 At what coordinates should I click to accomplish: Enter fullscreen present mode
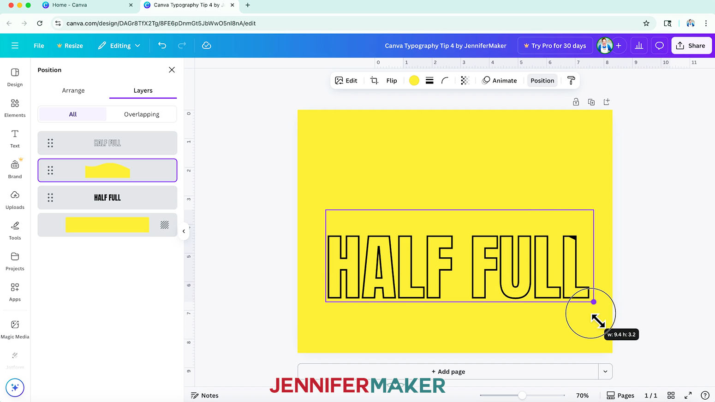click(688, 396)
